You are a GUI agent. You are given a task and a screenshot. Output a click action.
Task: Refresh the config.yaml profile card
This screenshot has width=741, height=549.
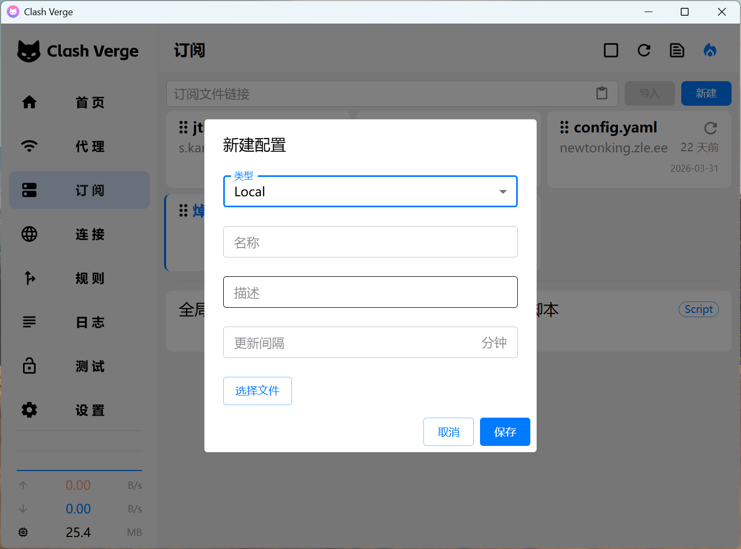pyautogui.click(x=711, y=128)
